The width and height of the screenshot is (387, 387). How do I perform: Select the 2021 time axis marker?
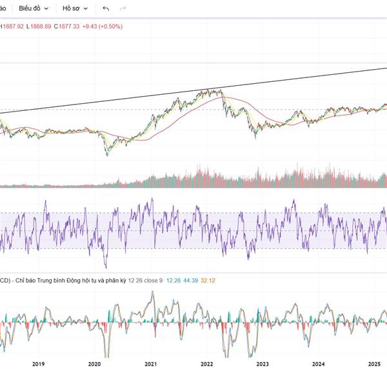150,364
